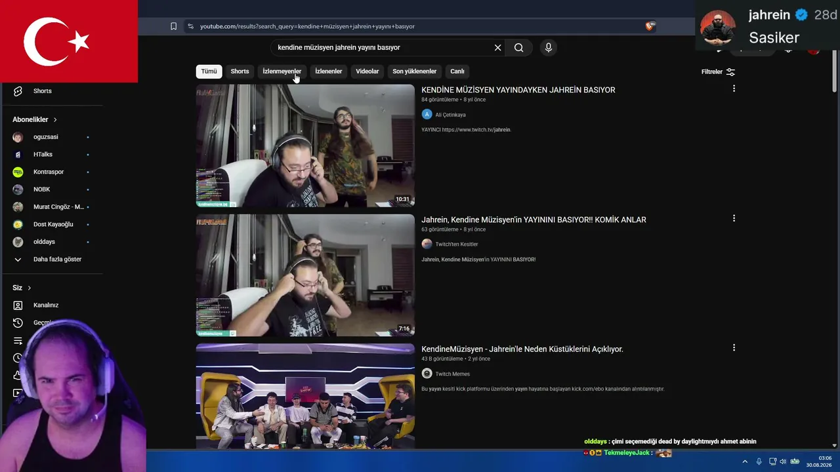Image resolution: width=840 pixels, height=472 pixels.
Task: Open KENDİNE MÜZİSYEN YAYINDAYKEN JAHREİN BASIYOR video title
Action: pyautogui.click(x=518, y=90)
